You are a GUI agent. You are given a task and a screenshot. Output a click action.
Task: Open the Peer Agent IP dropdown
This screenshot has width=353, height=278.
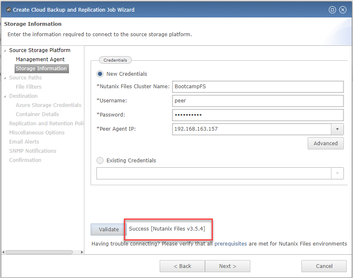tap(337, 129)
